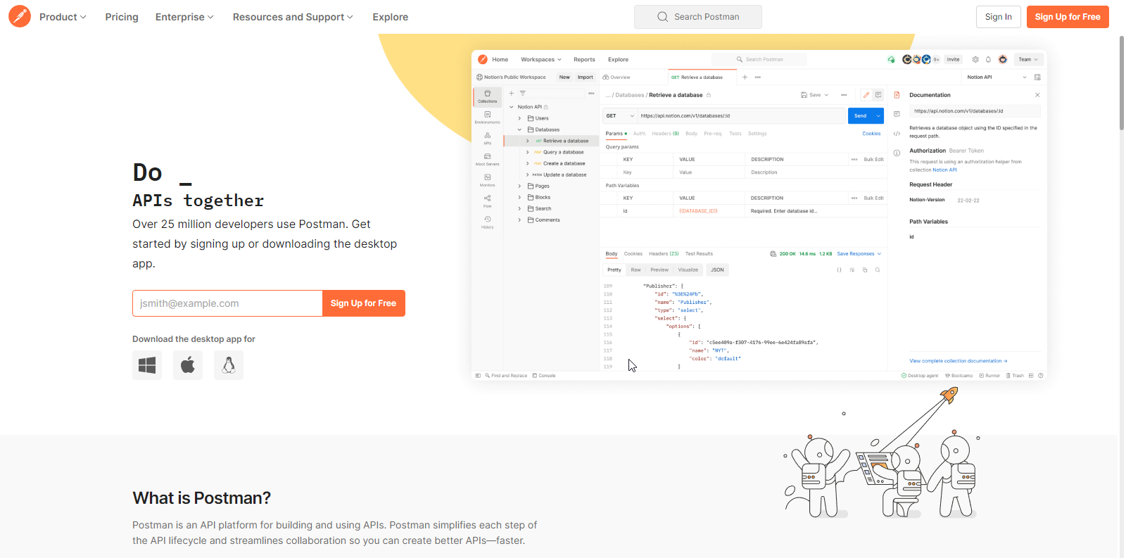Open Bootcamp in the screenshot status bar
Viewport: 1126px width, 558px height.
[959, 376]
